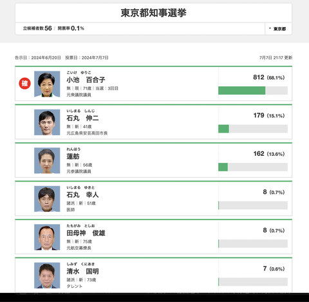
Task: Click 小池 百合子's candidate photo
Action: [x=47, y=84]
